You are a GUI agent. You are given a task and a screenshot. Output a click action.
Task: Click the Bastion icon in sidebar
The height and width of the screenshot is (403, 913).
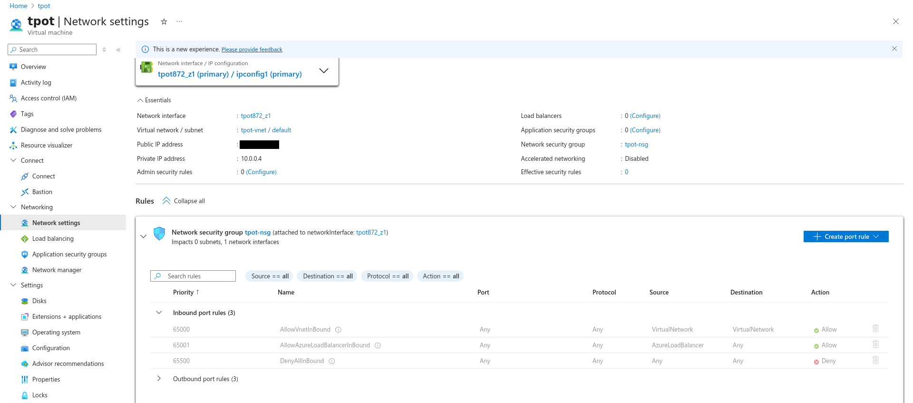pos(25,192)
